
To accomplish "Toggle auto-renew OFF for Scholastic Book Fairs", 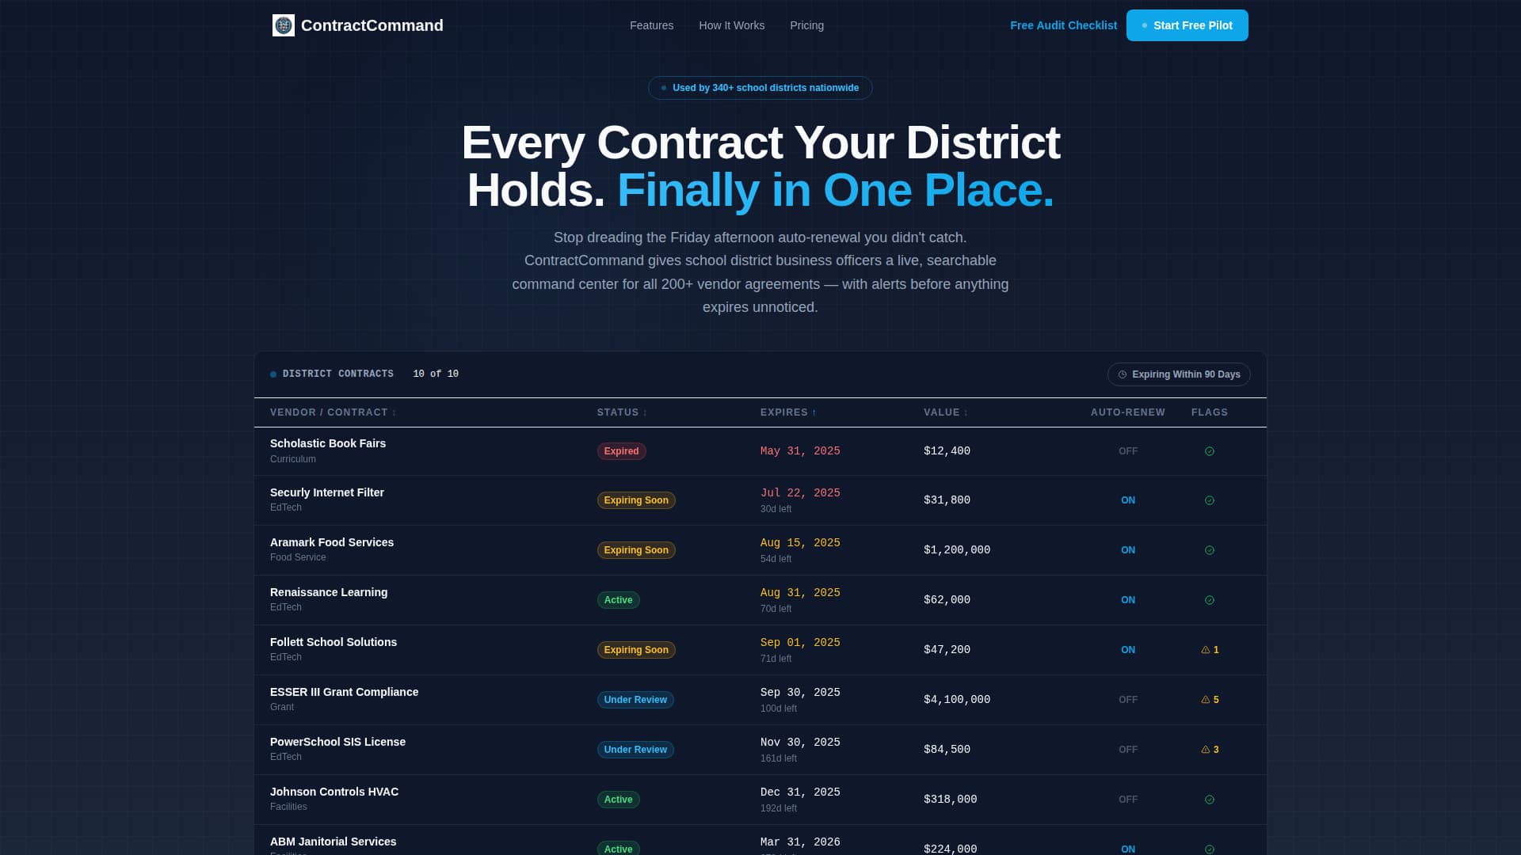I will click(x=1127, y=451).
